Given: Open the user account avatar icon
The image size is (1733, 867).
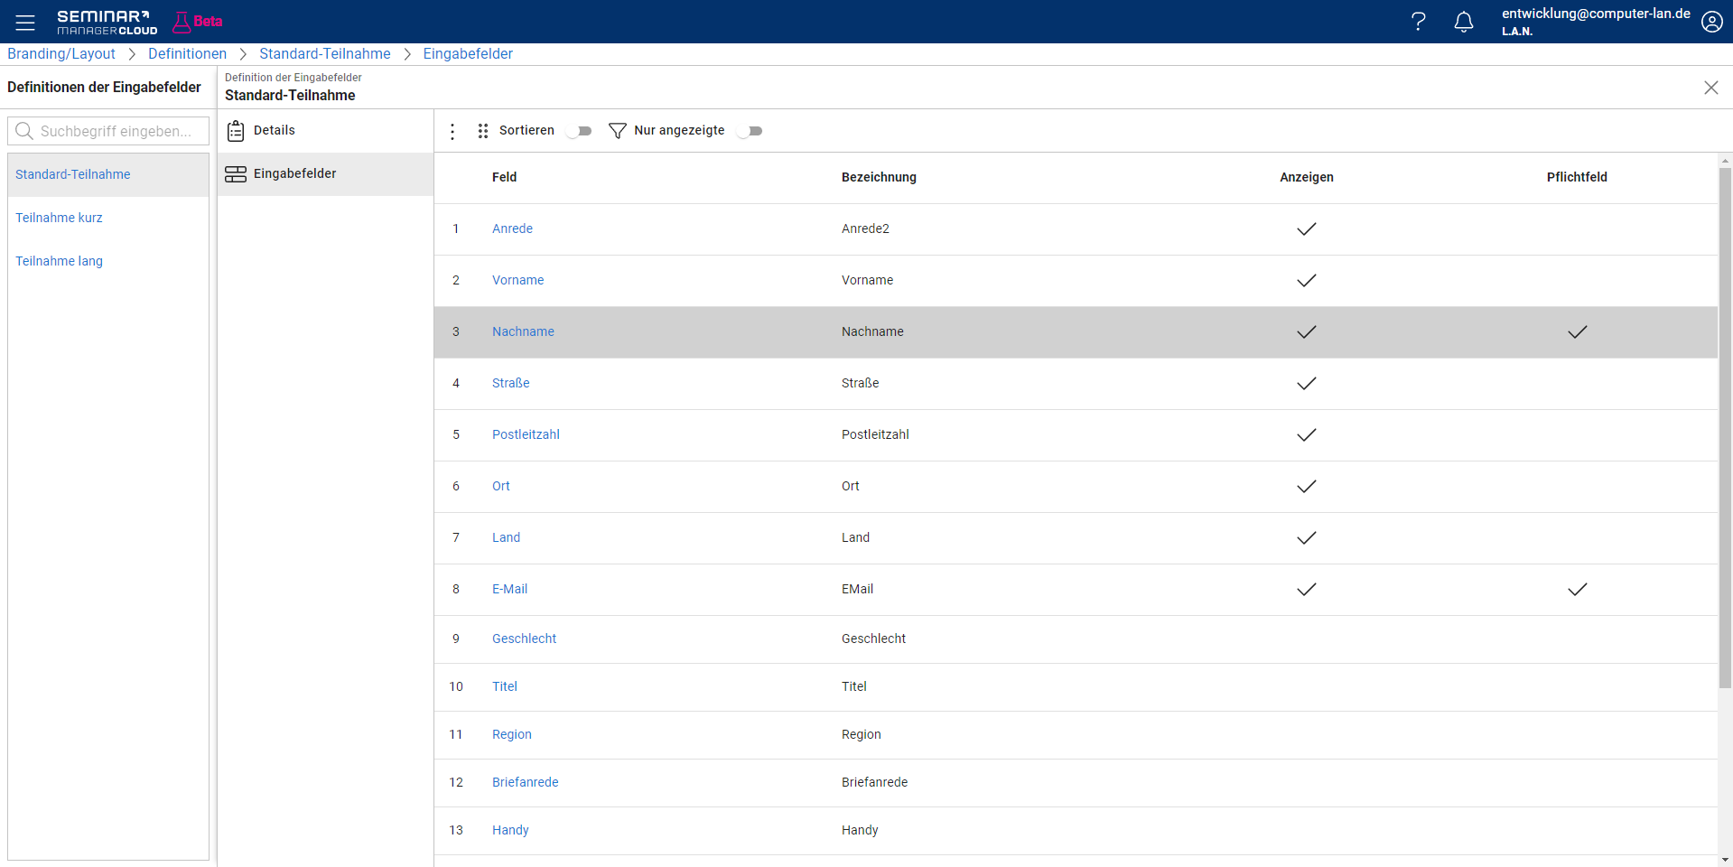Looking at the screenshot, I should coord(1712,22).
